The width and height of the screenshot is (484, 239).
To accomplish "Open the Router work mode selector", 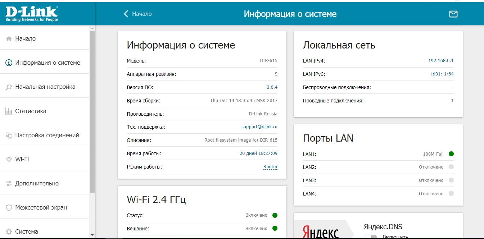I will (270, 167).
